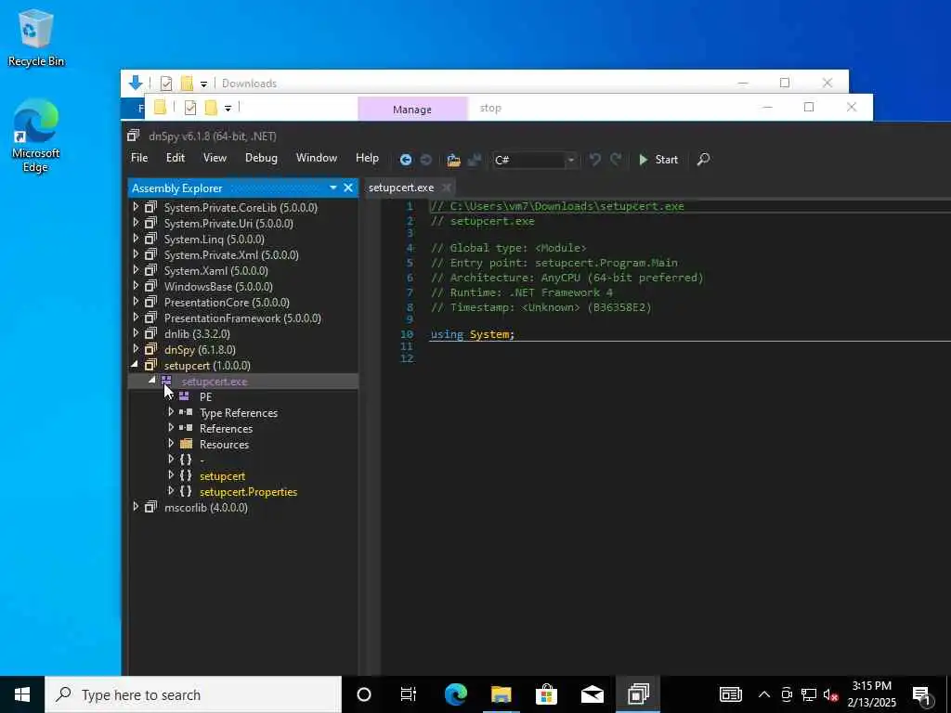The width and height of the screenshot is (951, 713).
Task: Select System.Private.Xml (5.0.0.0) assembly
Action: click(x=231, y=255)
